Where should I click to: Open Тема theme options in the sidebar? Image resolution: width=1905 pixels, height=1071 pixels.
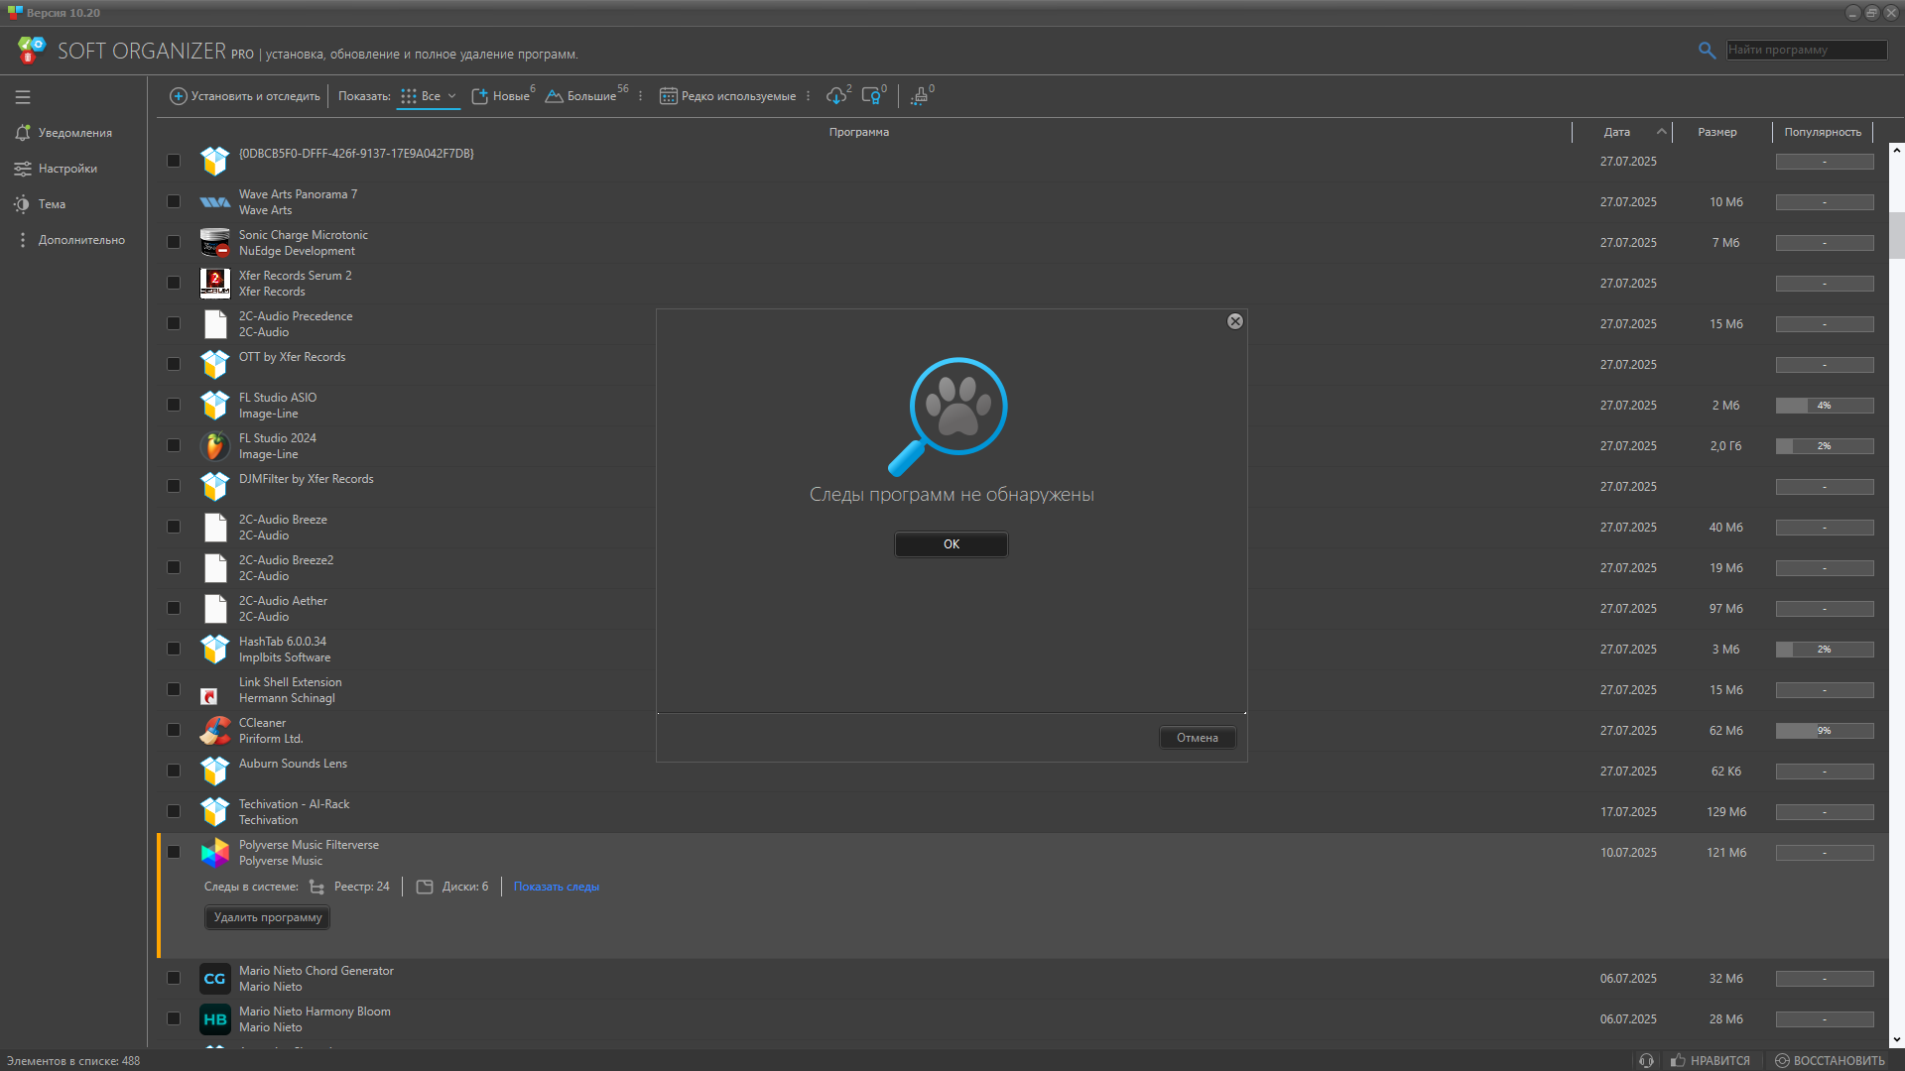[40, 204]
